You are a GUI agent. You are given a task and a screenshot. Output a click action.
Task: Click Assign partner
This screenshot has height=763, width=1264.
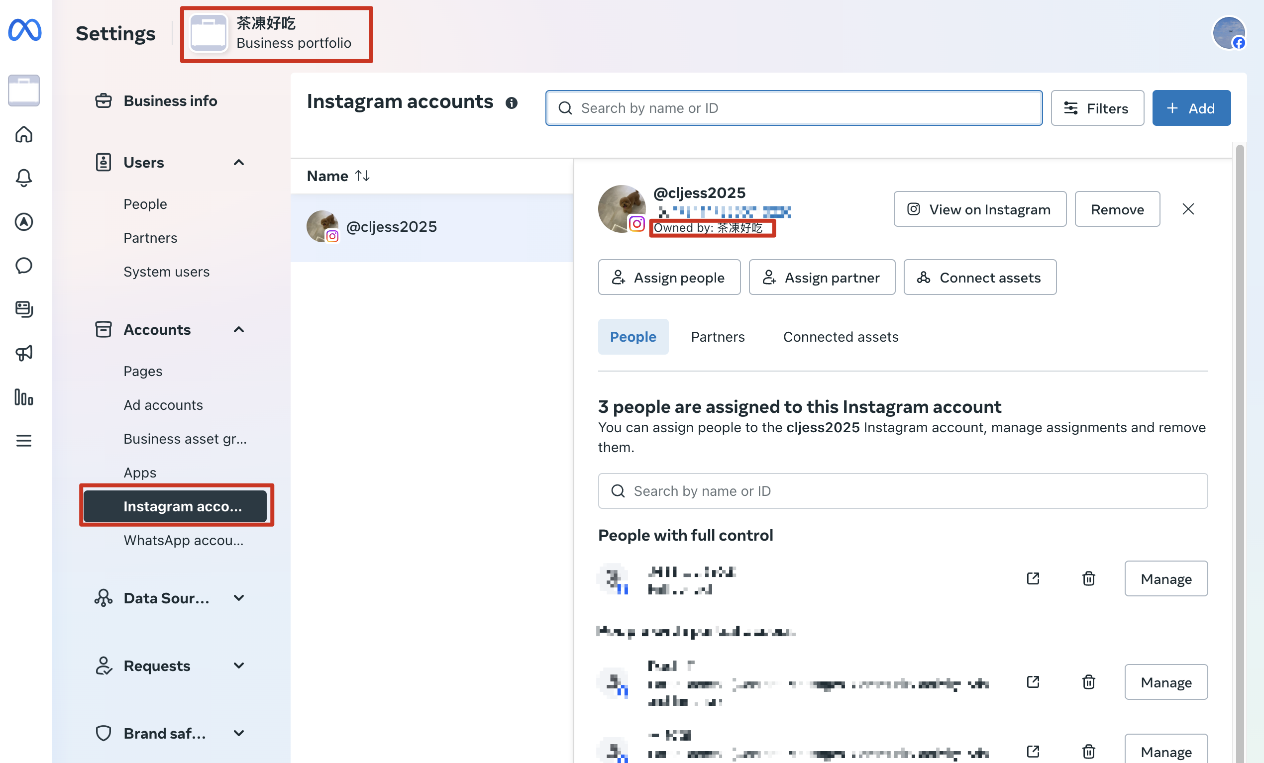(x=822, y=278)
